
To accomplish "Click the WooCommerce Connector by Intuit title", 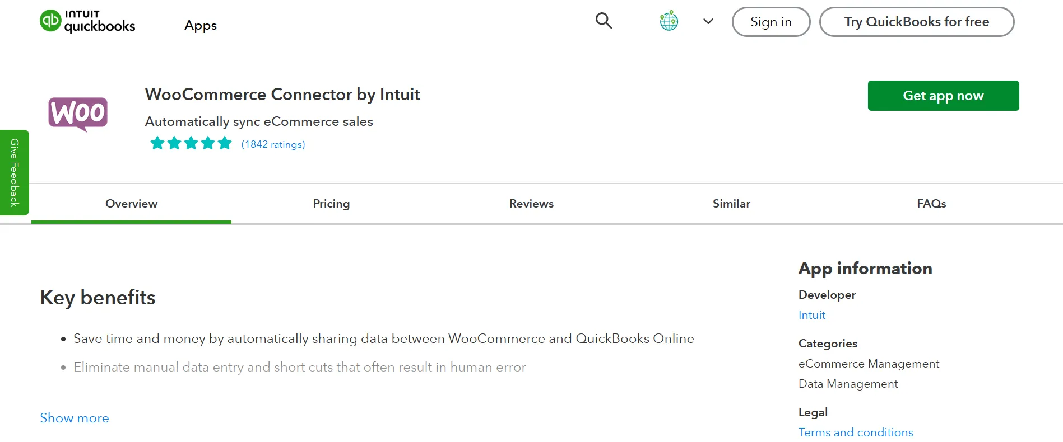I will [282, 95].
